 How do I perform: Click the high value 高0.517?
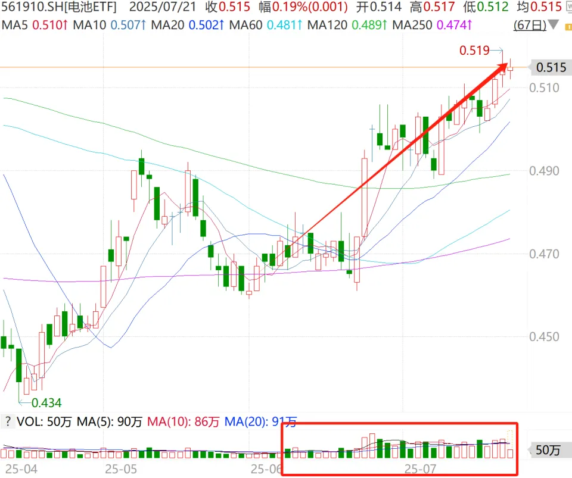point(433,7)
